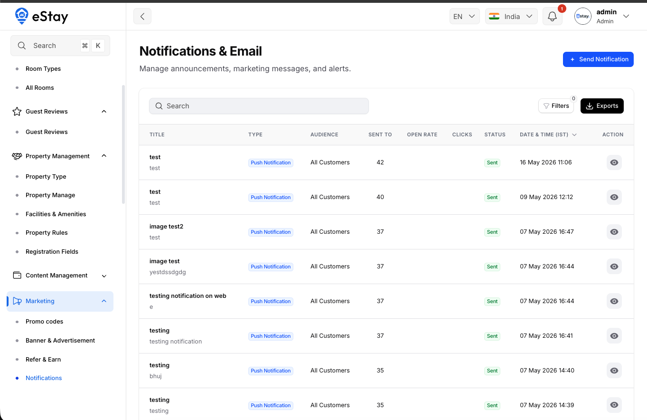Click the magnifier icon in table search
647x420 pixels.
[x=159, y=106]
